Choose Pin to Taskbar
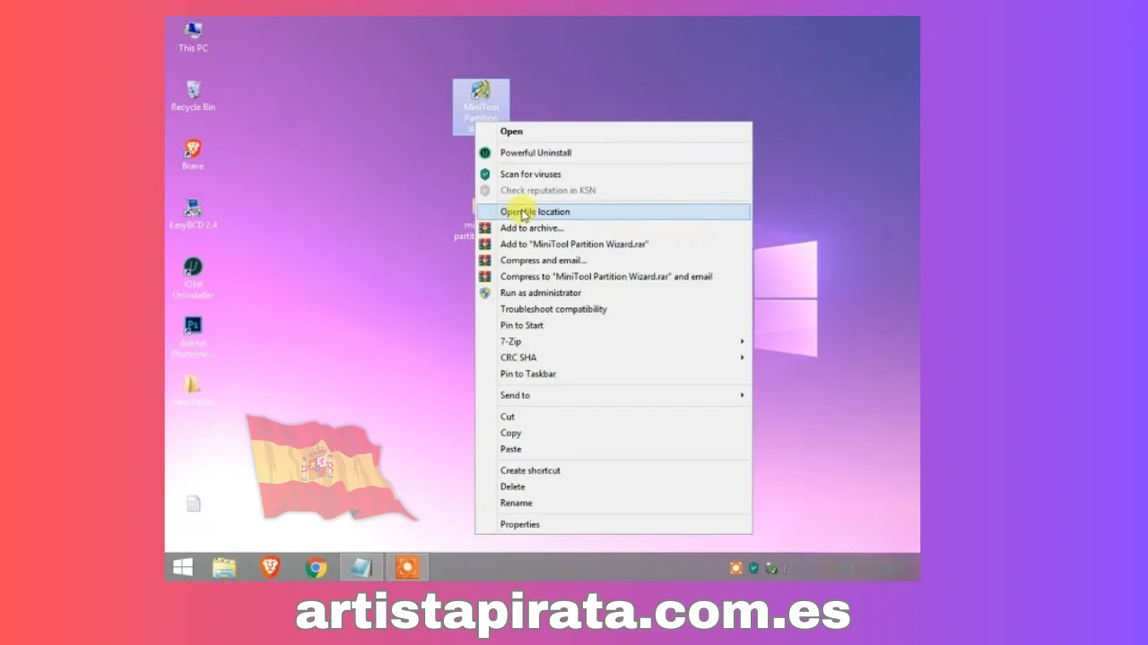 613,374
